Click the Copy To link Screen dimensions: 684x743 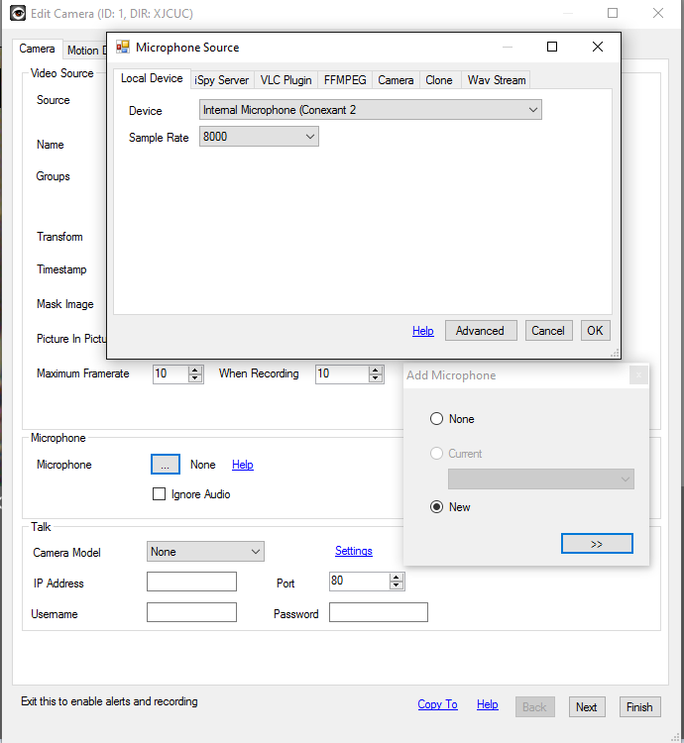(437, 704)
